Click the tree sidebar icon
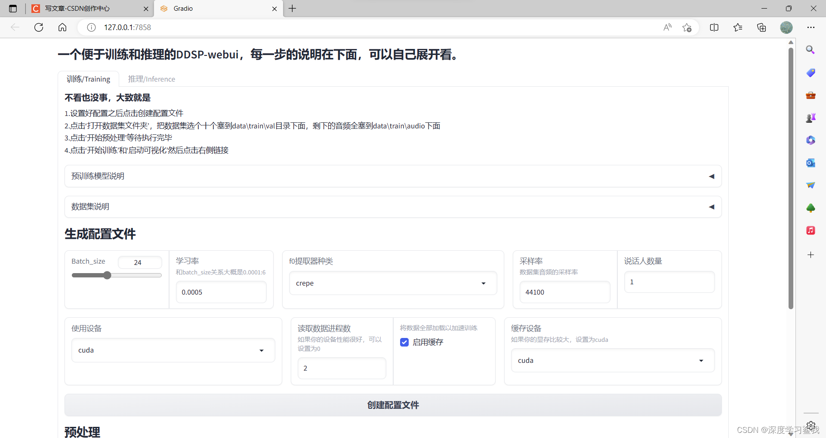 (811, 208)
